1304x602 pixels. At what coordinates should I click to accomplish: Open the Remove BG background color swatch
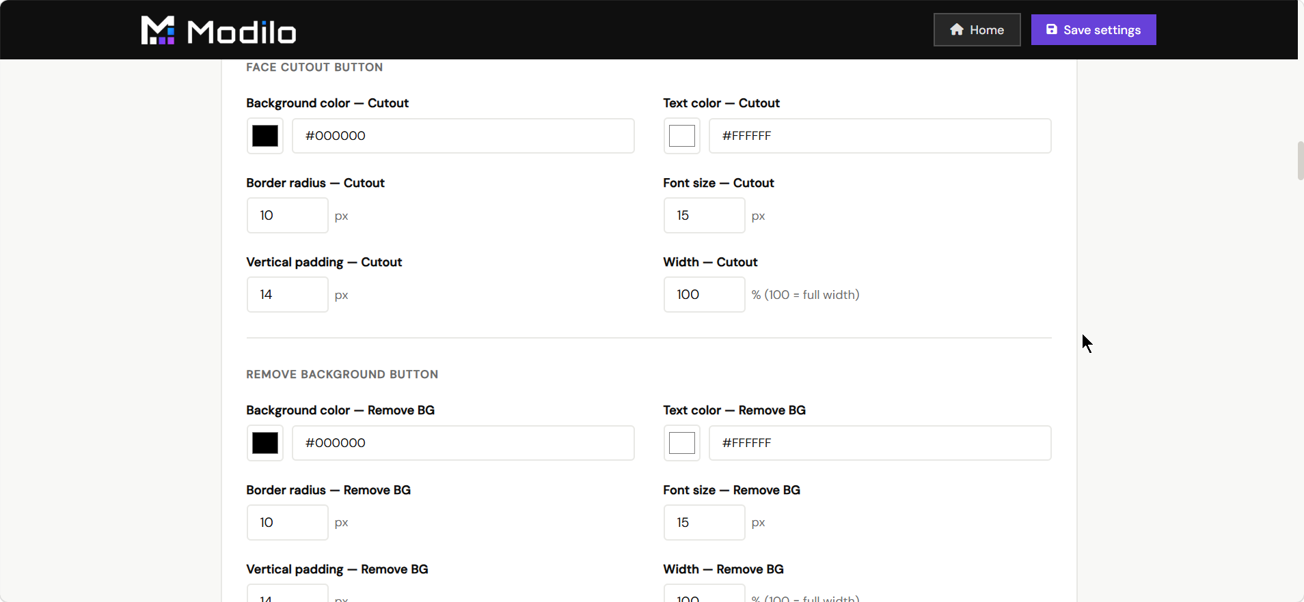(265, 443)
